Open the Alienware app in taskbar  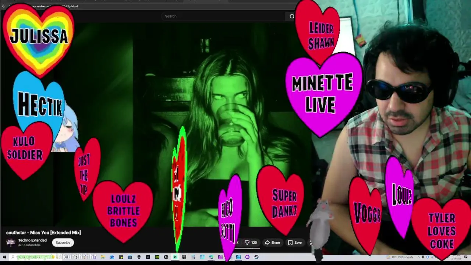point(139,257)
